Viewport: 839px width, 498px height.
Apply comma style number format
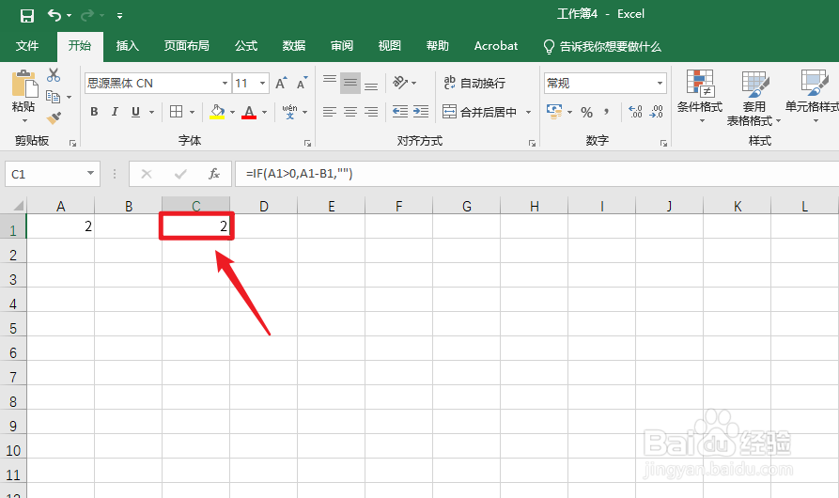point(606,113)
